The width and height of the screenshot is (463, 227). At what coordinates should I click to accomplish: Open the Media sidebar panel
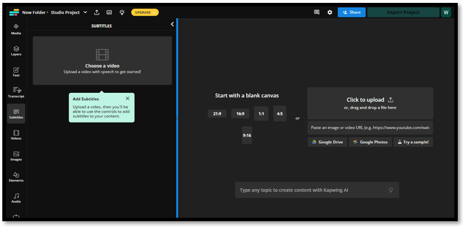coord(16,29)
